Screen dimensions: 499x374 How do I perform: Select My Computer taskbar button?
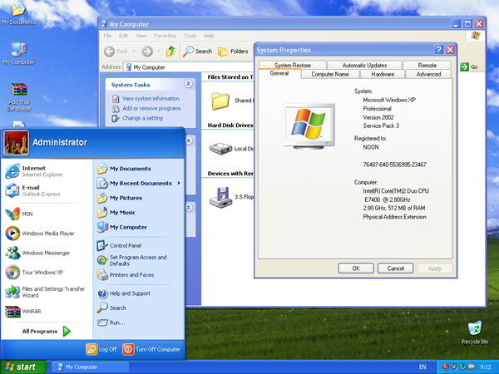[x=91, y=367]
